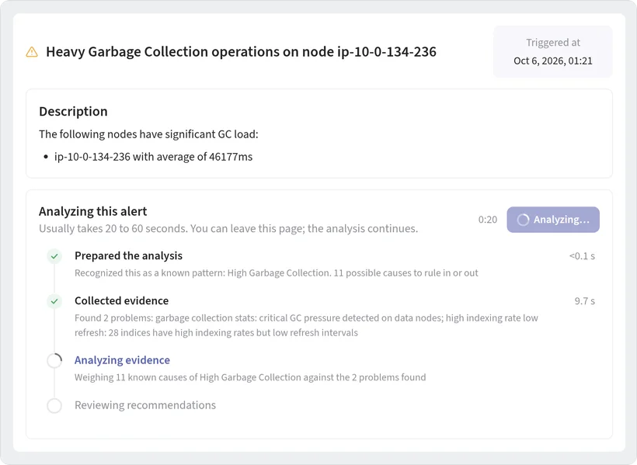Click the date Oct 6, 2026, 01:21

[x=553, y=61]
